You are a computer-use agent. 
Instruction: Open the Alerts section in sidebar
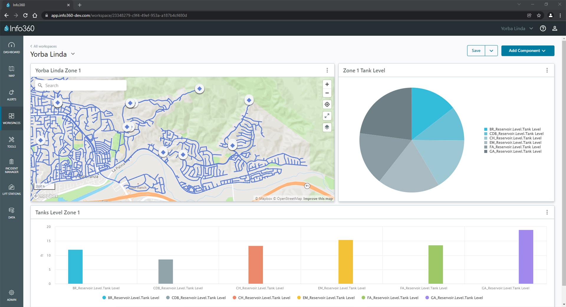[11, 95]
